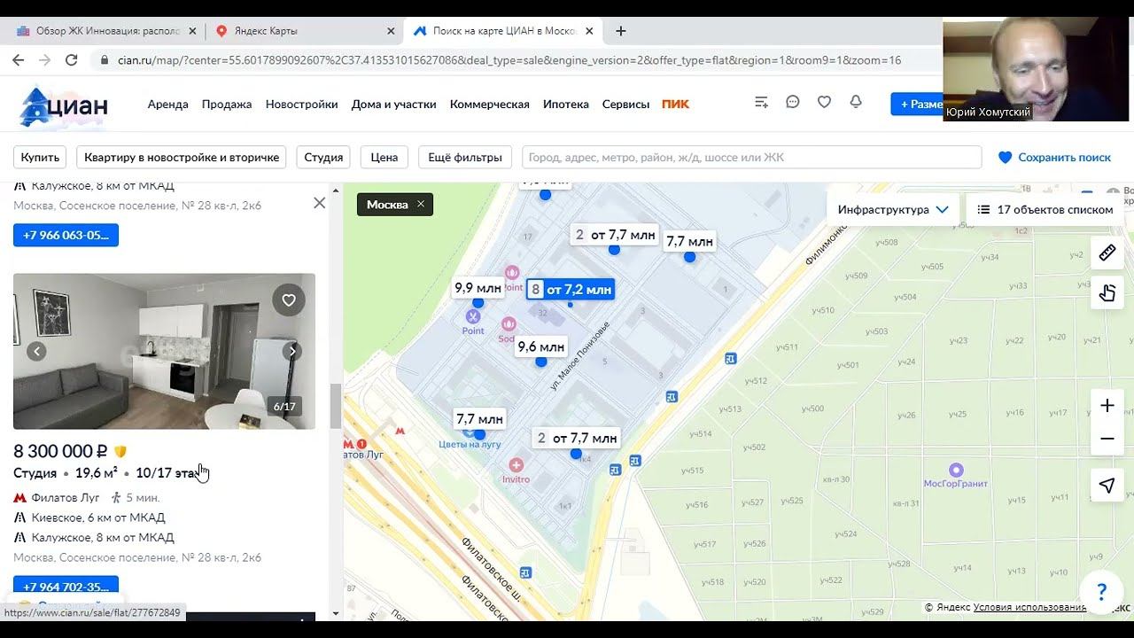Open the comparison list icon in header
The width and height of the screenshot is (1134, 638).
(761, 103)
